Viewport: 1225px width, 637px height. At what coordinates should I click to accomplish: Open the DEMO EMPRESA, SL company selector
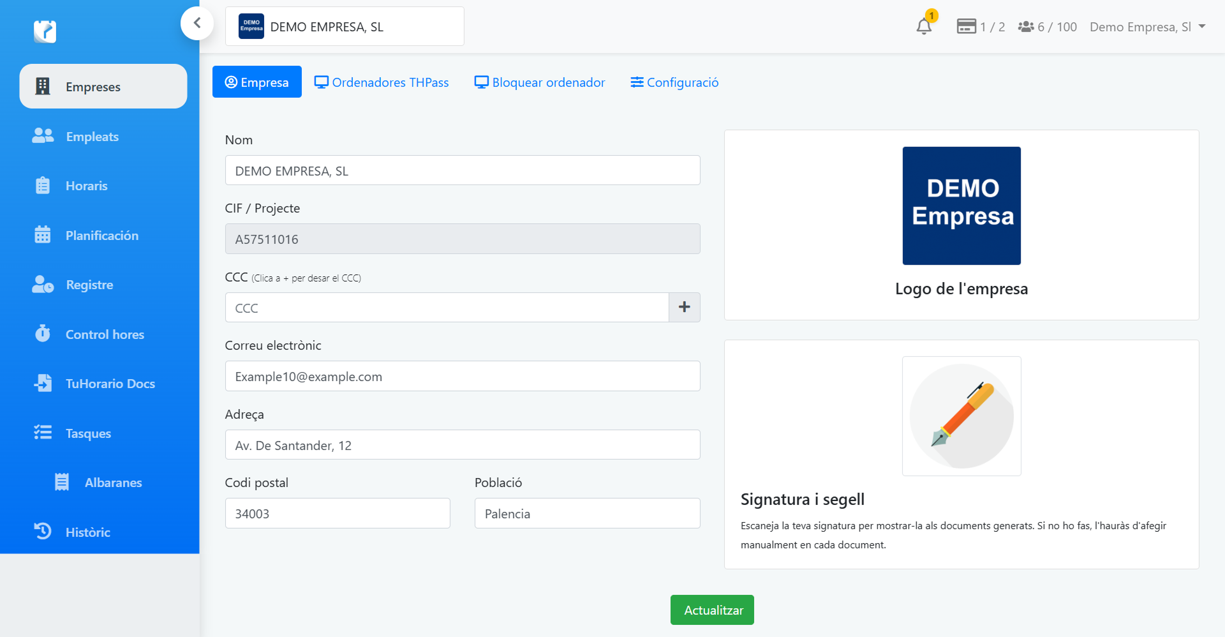pos(345,26)
